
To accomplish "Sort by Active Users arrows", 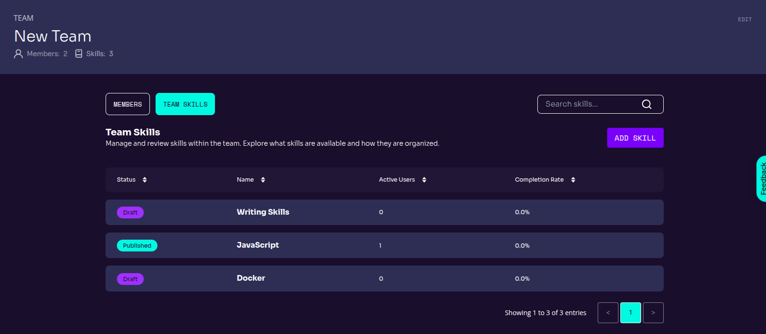I will (424, 180).
